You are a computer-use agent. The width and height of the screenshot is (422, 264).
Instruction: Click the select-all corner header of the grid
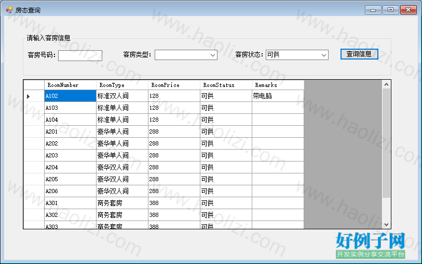pyautogui.click(x=34, y=85)
